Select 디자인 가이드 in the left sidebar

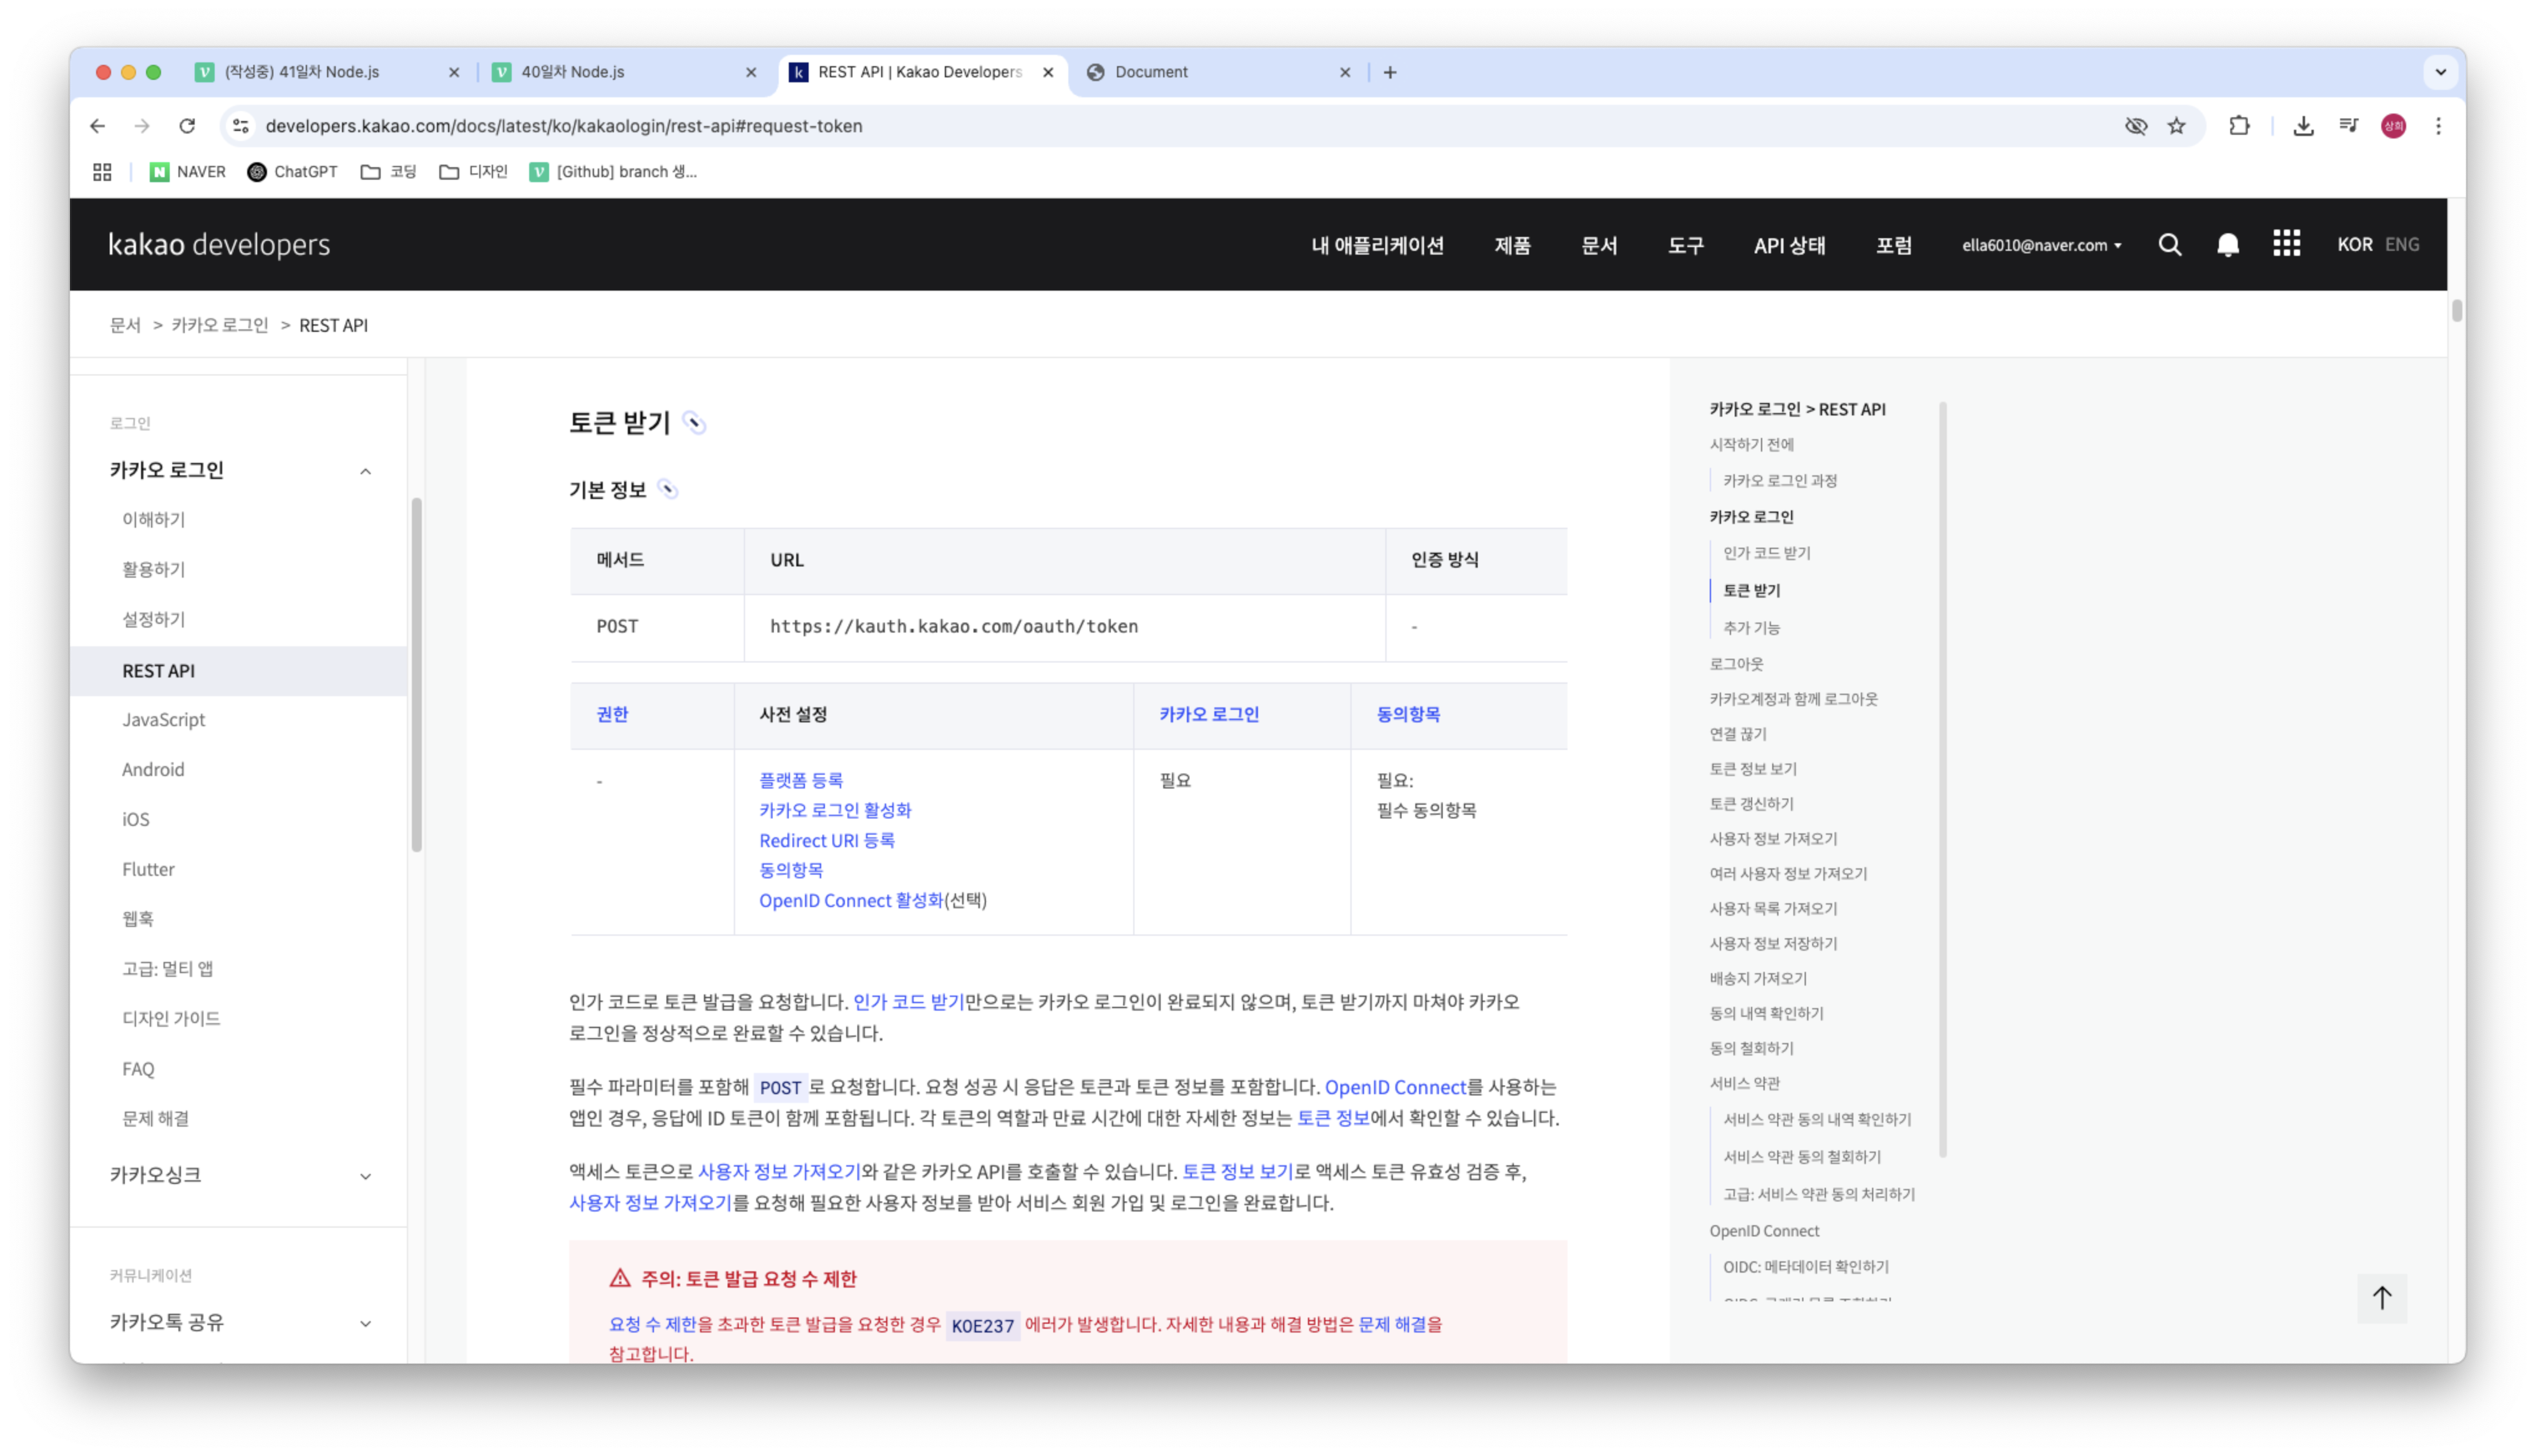tap(171, 1019)
